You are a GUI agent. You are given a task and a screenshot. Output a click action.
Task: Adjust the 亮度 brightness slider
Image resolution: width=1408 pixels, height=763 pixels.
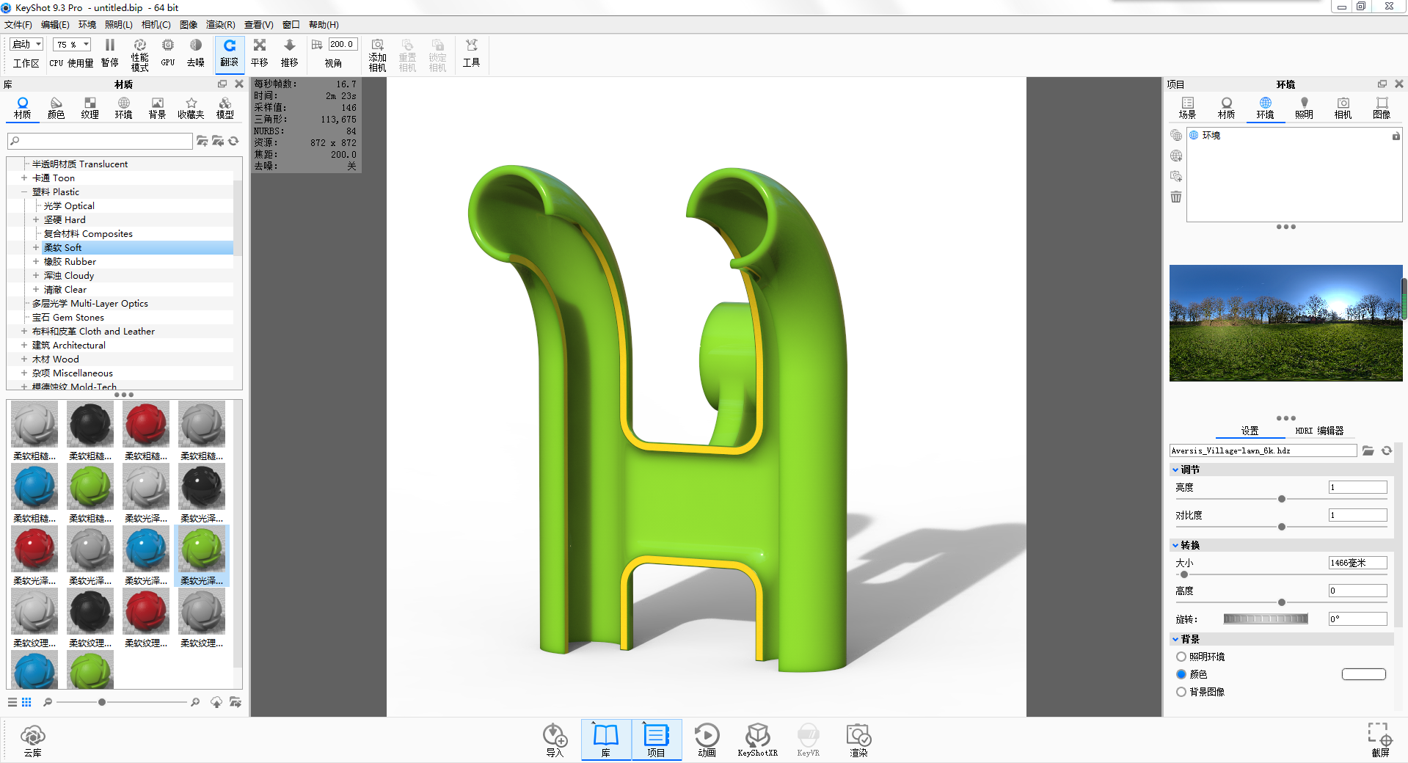click(1281, 499)
